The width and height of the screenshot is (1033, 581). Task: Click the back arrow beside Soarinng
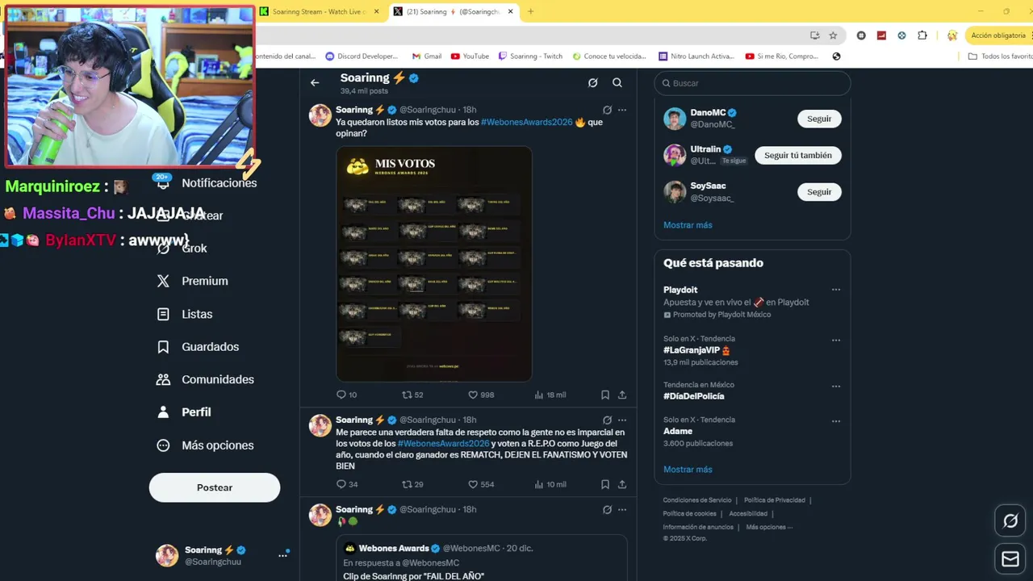point(315,82)
